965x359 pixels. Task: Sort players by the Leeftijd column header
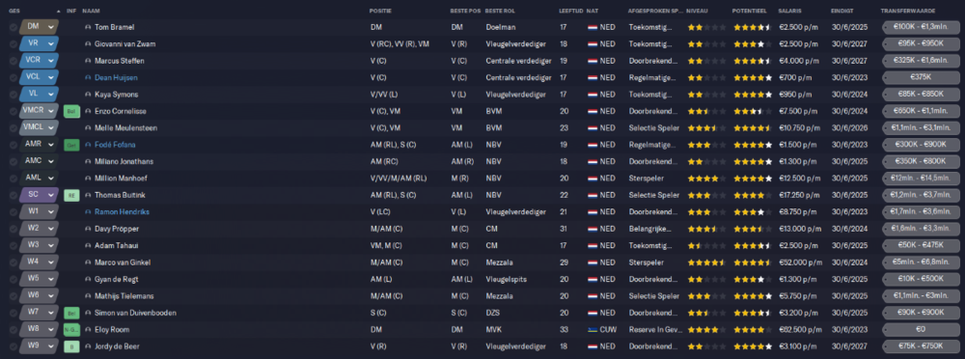point(571,11)
